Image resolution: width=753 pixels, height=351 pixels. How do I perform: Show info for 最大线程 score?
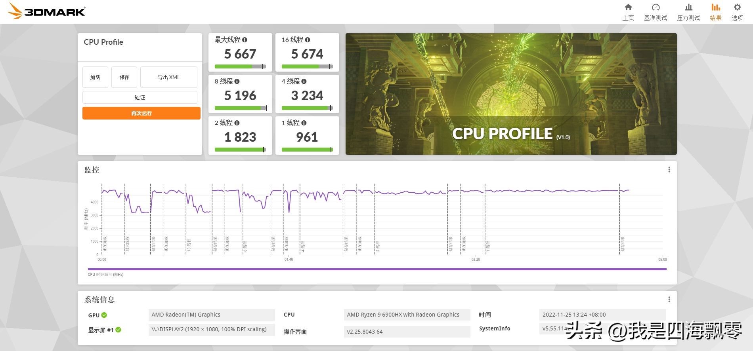point(245,40)
